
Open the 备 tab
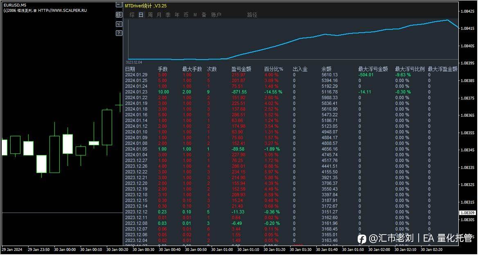coord(204,15)
